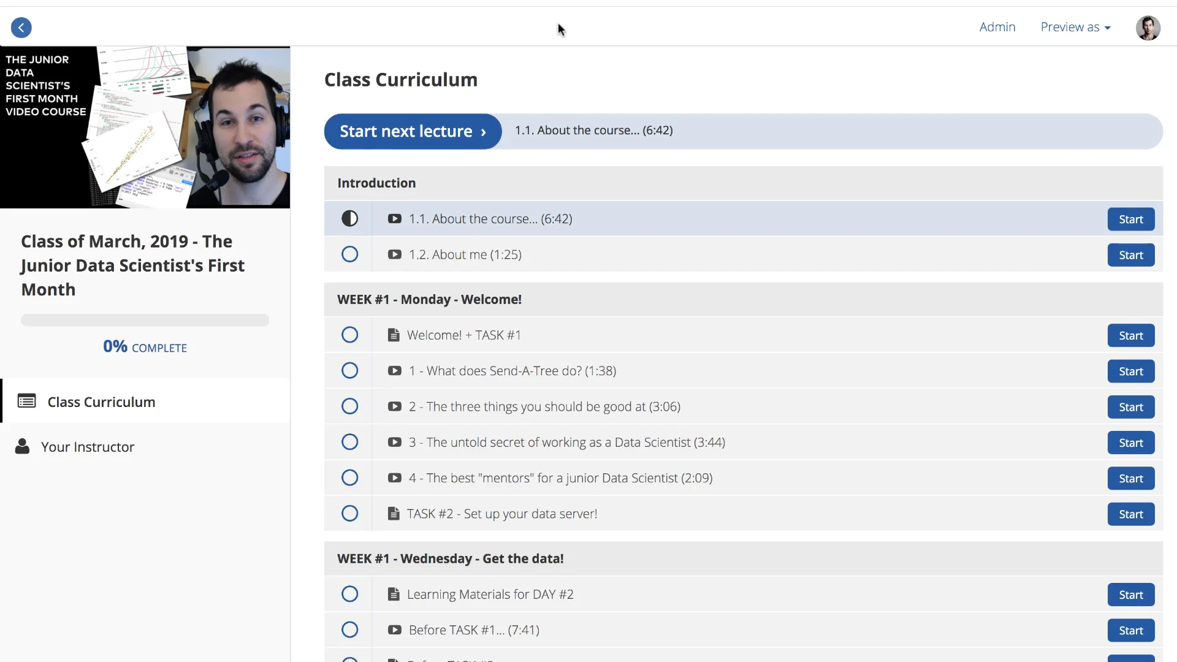Click the Admin link

pos(997,27)
